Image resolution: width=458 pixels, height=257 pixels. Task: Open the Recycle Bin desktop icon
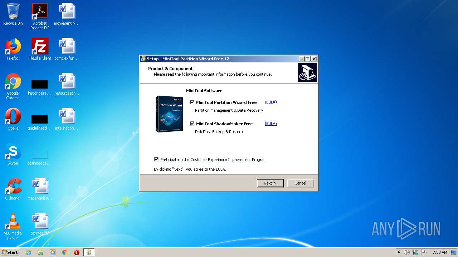[13, 14]
